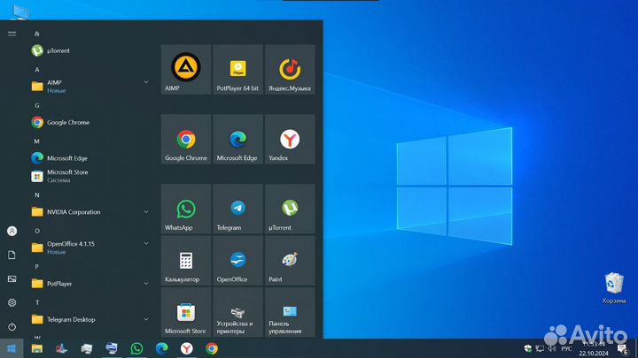Open the Microsoft Edge tile
Screen dimensions: 638x358
(237, 140)
